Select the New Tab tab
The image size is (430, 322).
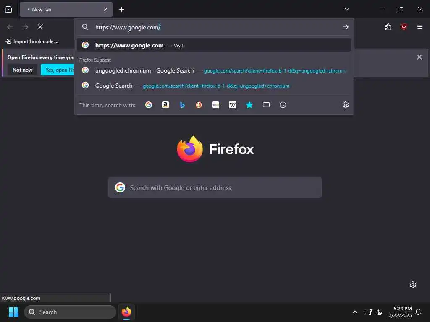(x=66, y=9)
